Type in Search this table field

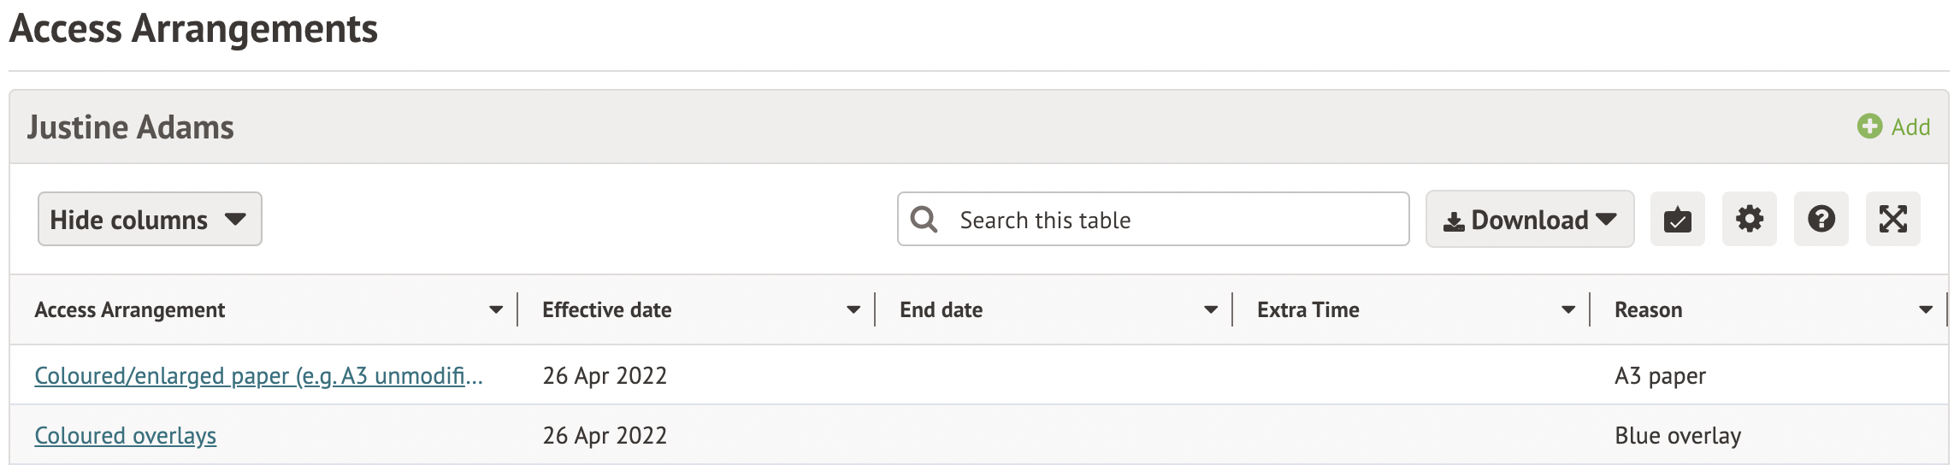(x=1172, y=220)
